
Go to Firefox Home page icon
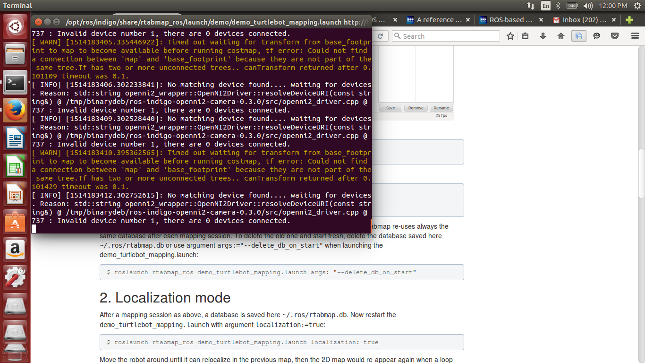[561, 36]
